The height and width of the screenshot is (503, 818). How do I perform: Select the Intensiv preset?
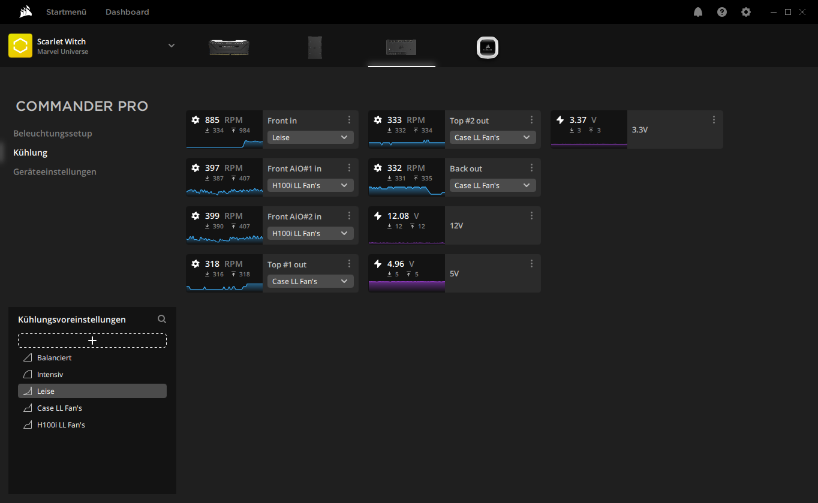[92, 374]
